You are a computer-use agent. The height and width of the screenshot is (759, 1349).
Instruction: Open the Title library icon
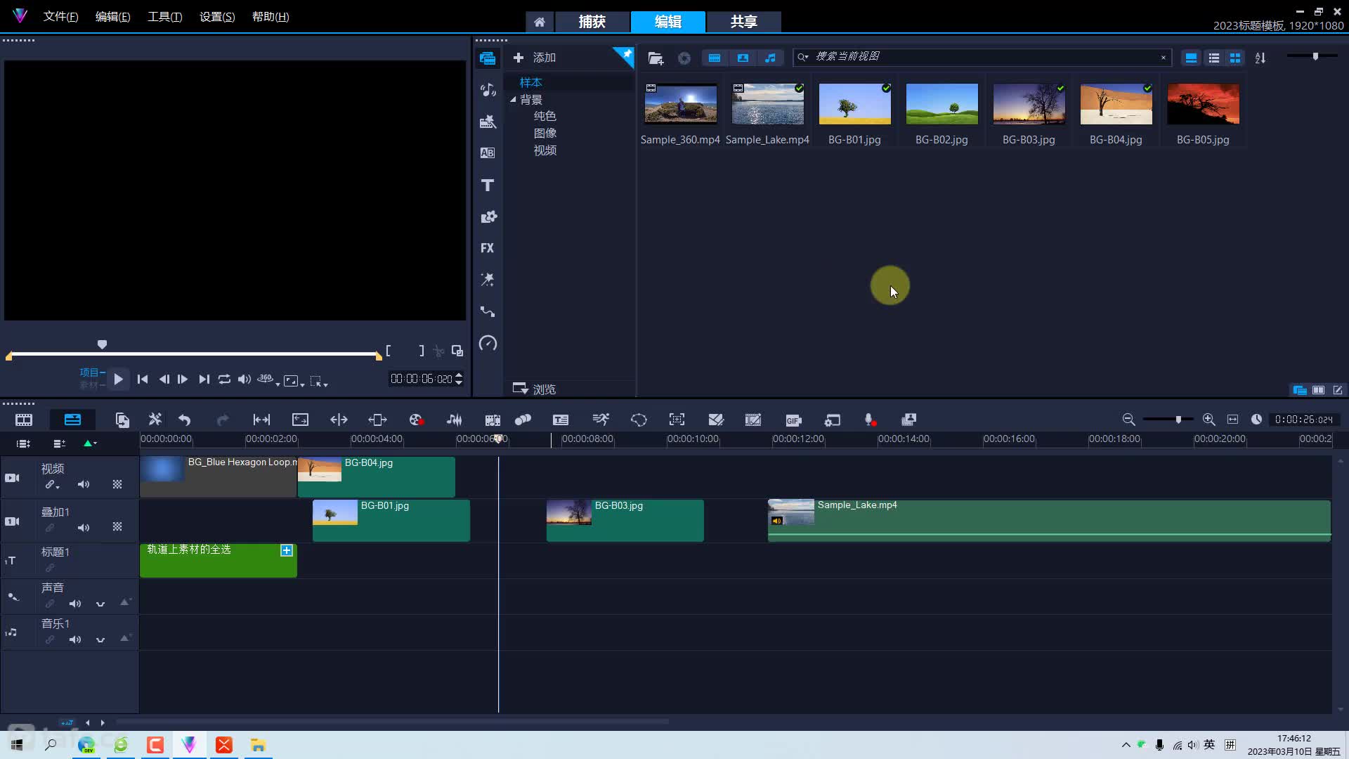(x=488, y=185)
